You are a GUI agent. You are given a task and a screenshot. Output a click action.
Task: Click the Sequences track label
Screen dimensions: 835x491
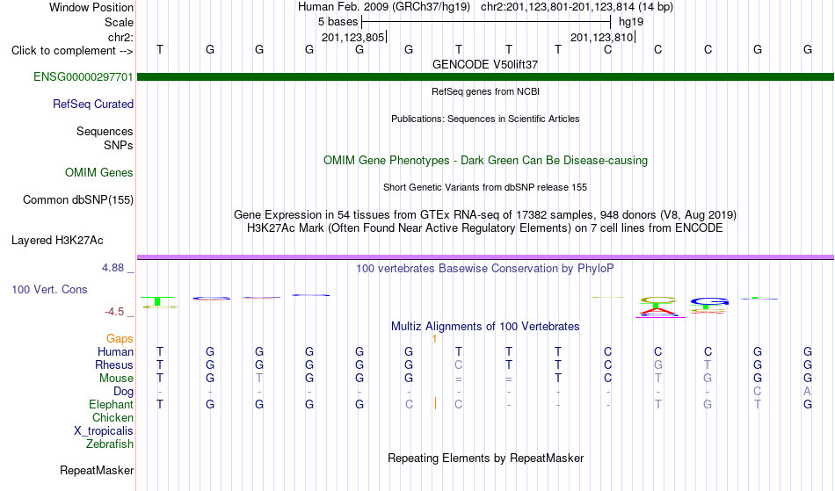click(105, 132)
